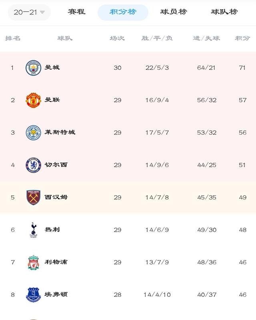The width and height of the screenshot is (256, 320).
Task: Click the 进/失球 column header
Action: coord(206,38)
